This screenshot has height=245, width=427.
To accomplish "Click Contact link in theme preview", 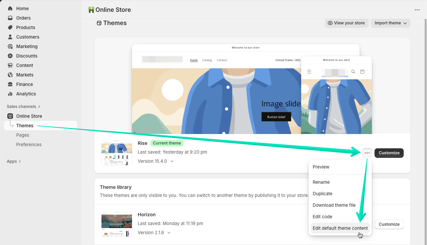I will tap(222, 60).
